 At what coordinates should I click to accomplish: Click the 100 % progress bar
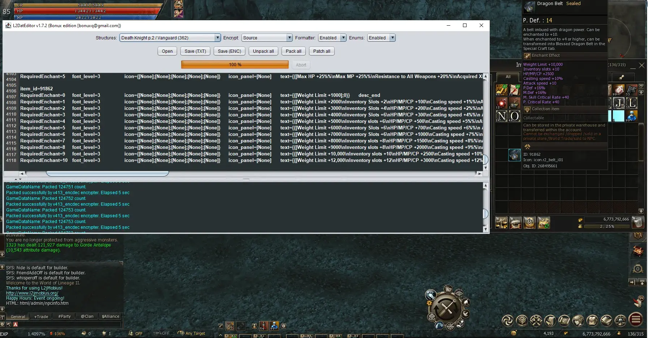(x=235, y=65)
